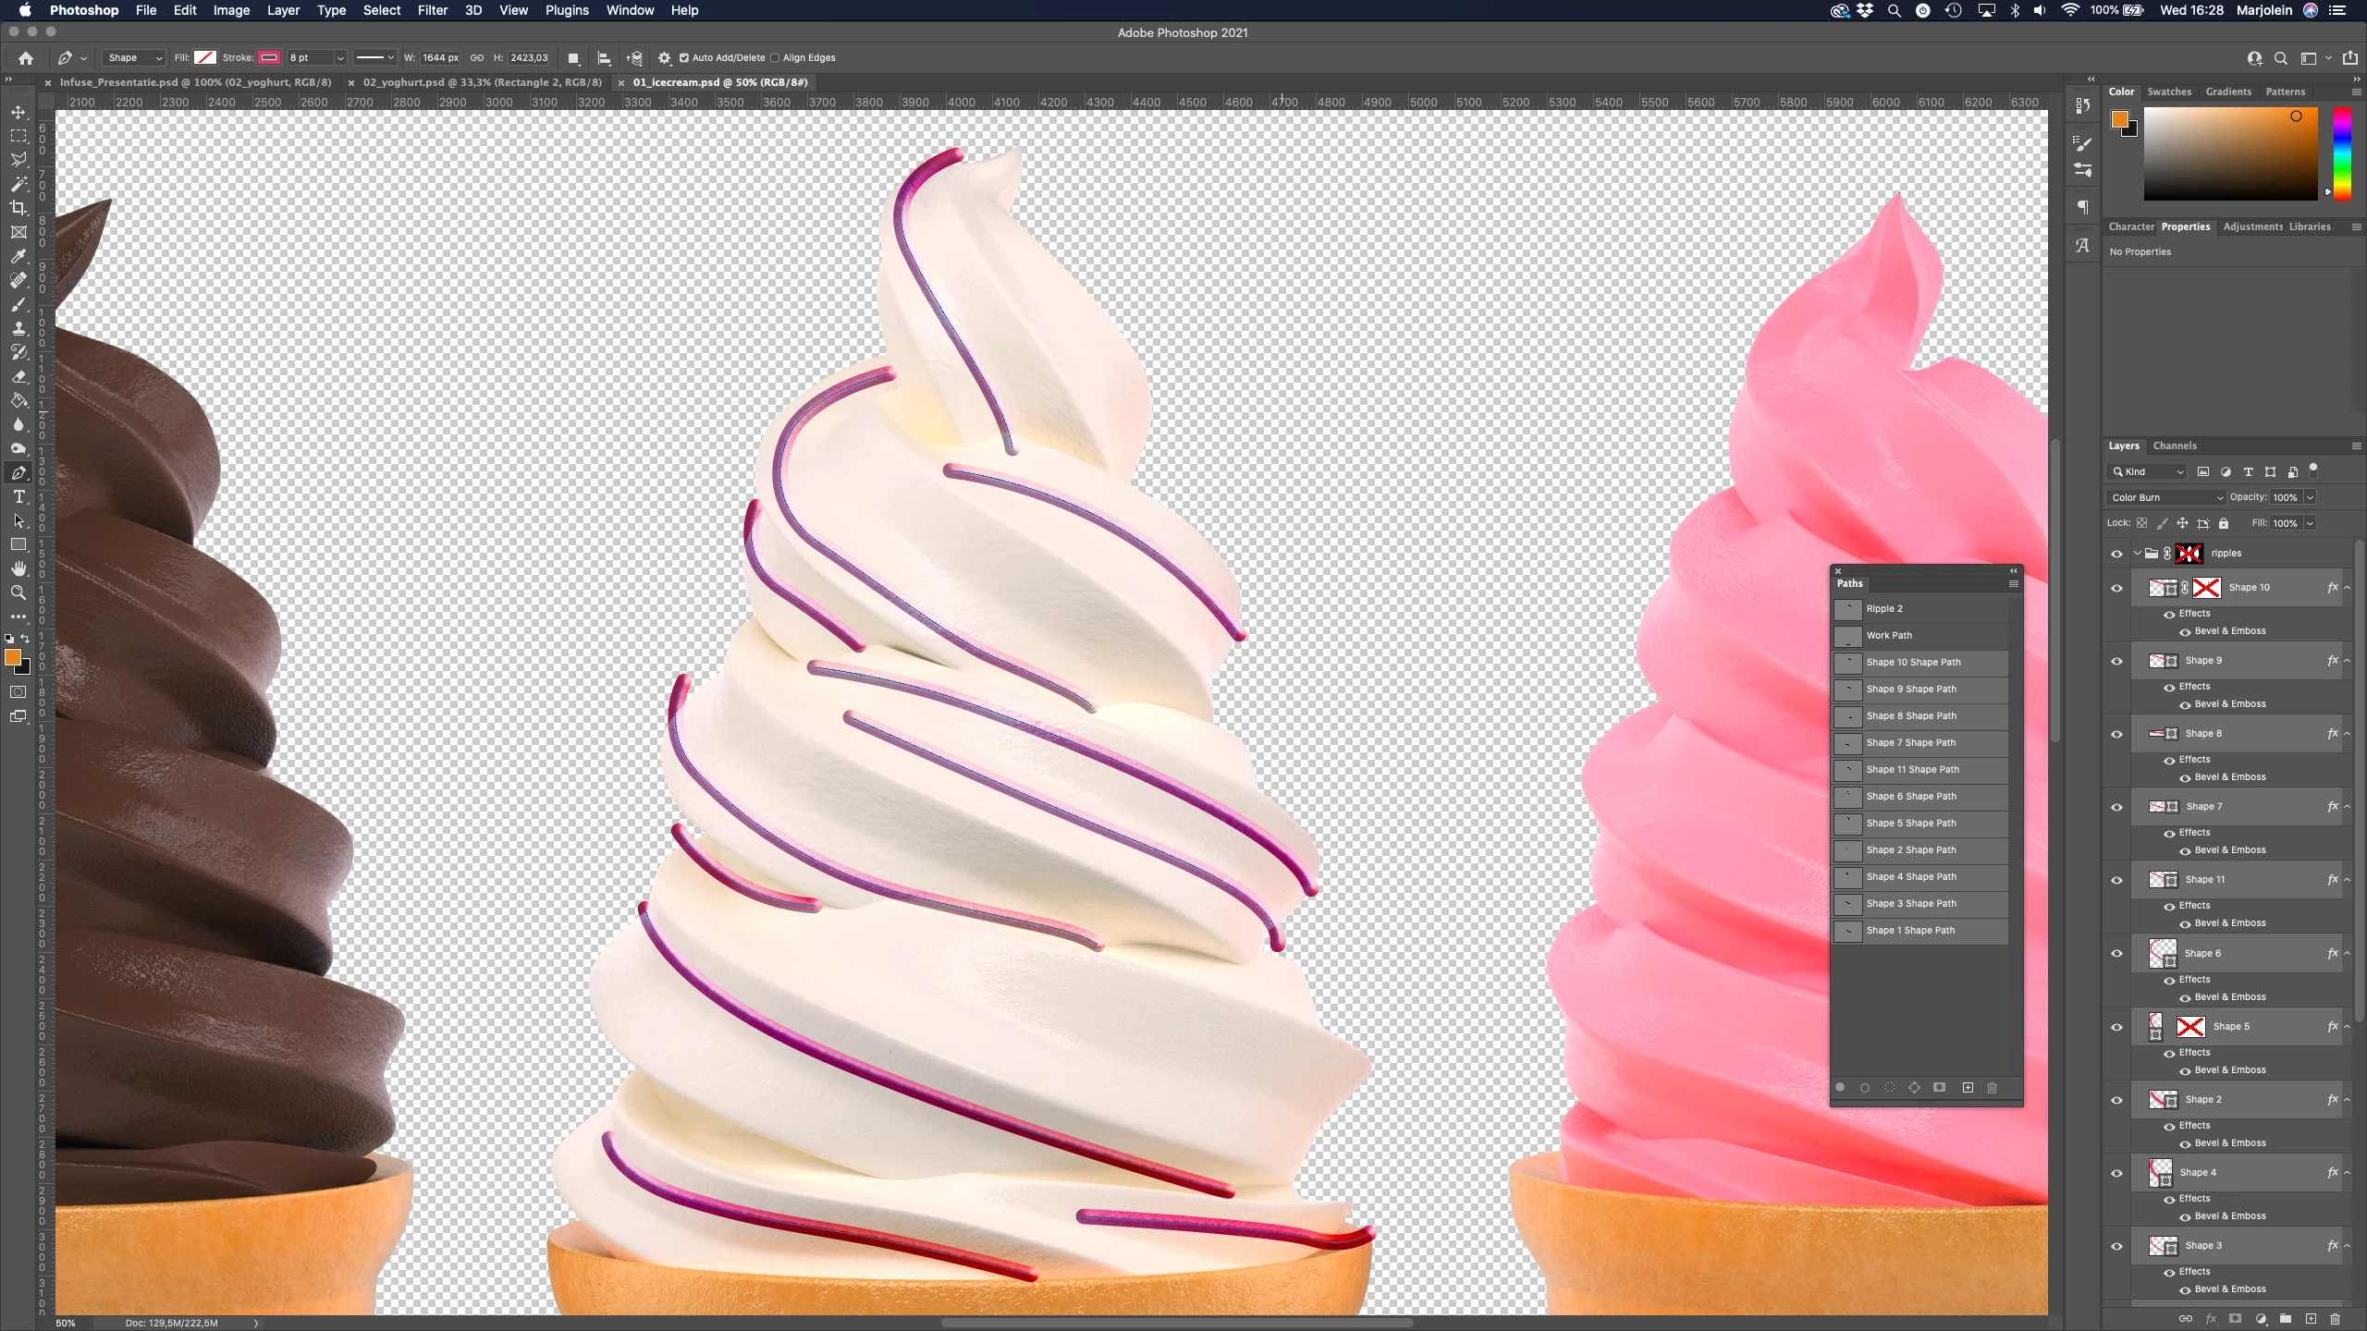Enable the Align Edges checkbox
2367x1331 pixels.
coord(775,58)
